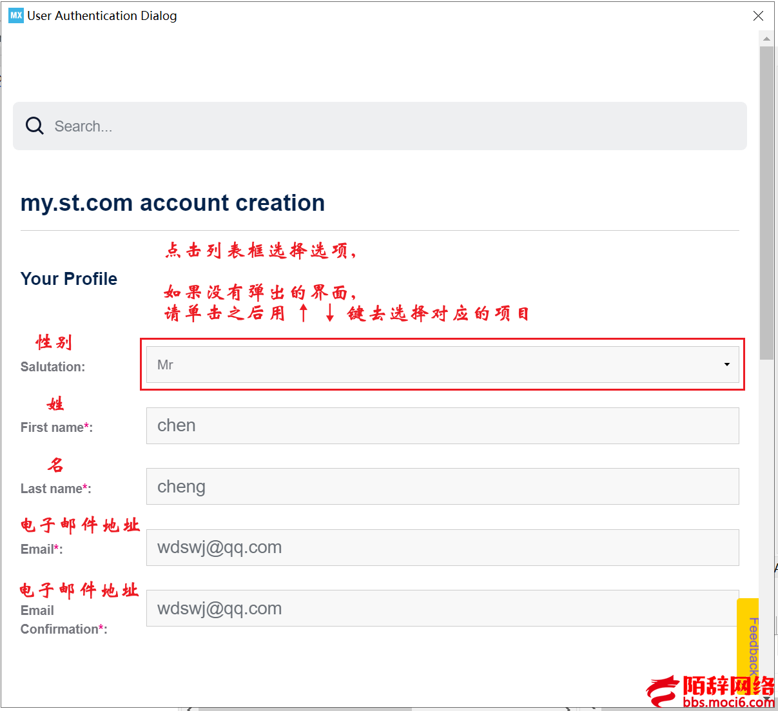
Task: Click into the First name field containing chen
Action: tap(443, 425)
